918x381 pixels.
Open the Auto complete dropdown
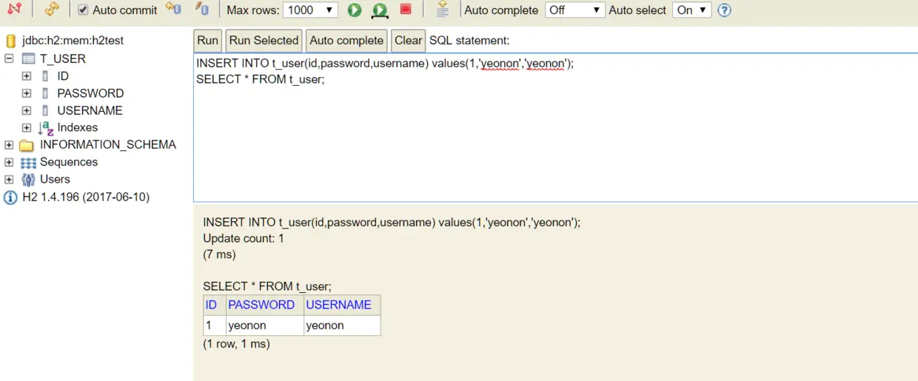pos(575,10)
